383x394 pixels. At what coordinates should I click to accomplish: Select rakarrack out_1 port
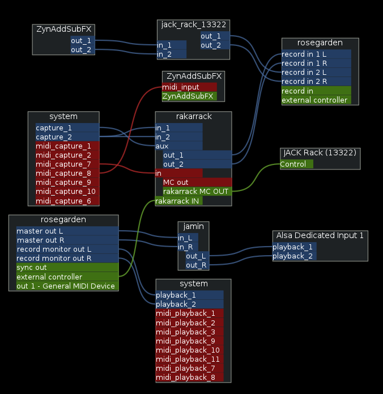point(197,155)
